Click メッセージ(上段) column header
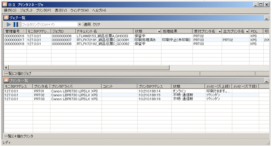 (218, 86)
